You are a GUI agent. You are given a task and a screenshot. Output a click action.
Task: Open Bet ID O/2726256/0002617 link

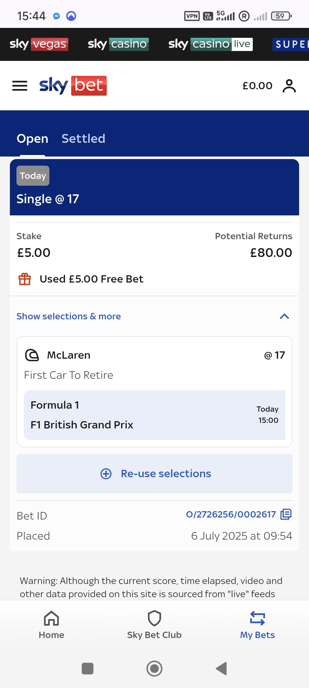231,514
